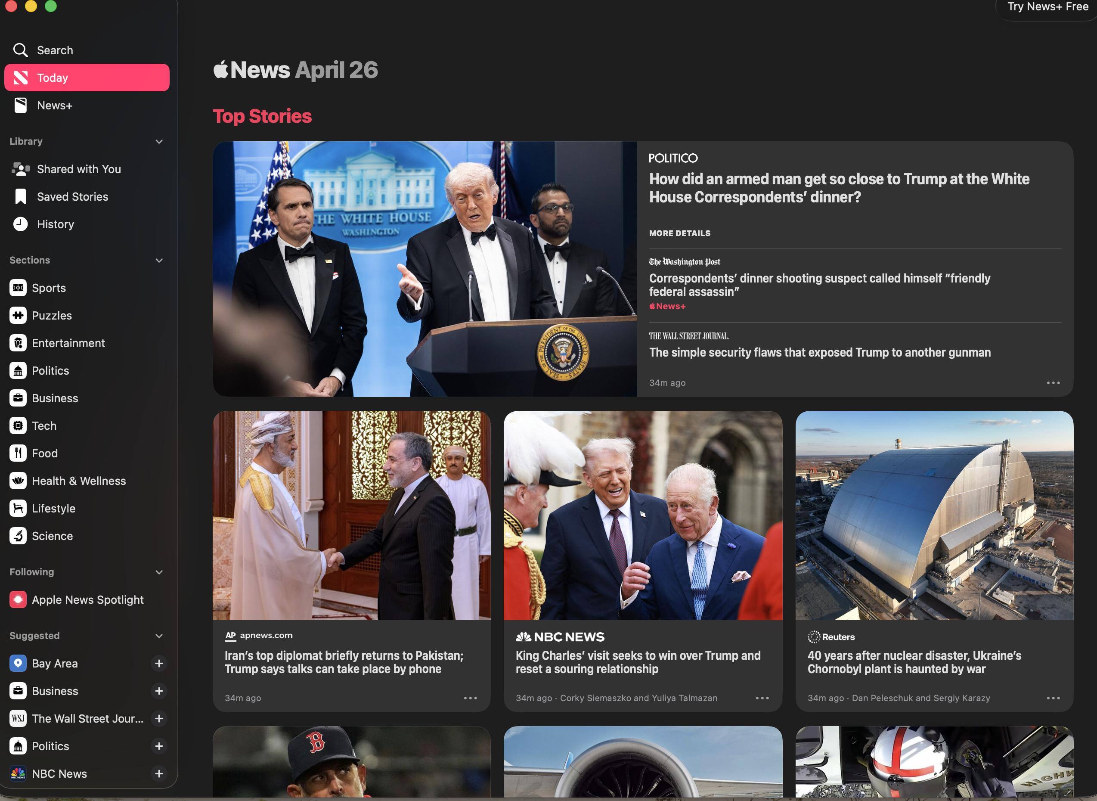Click the Health & Wellness lotus icon
1097x801 pixels.
pos(18,481)
